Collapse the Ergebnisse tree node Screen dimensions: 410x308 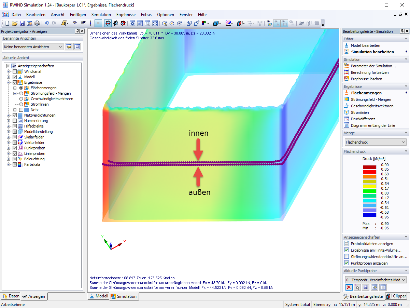9,83
